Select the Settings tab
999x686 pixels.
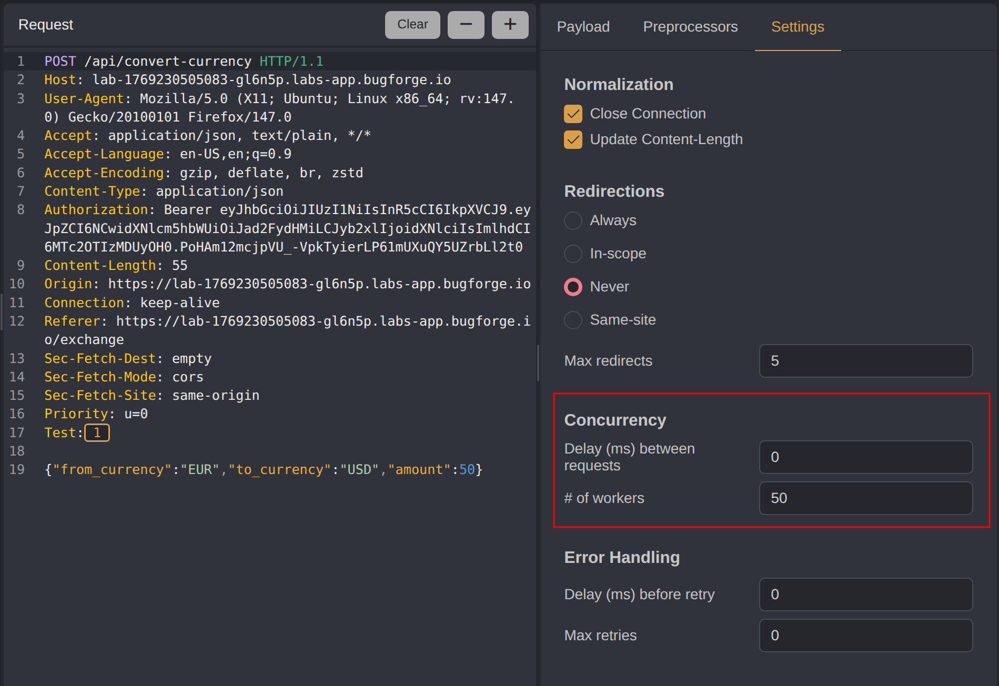coord(797,27)
